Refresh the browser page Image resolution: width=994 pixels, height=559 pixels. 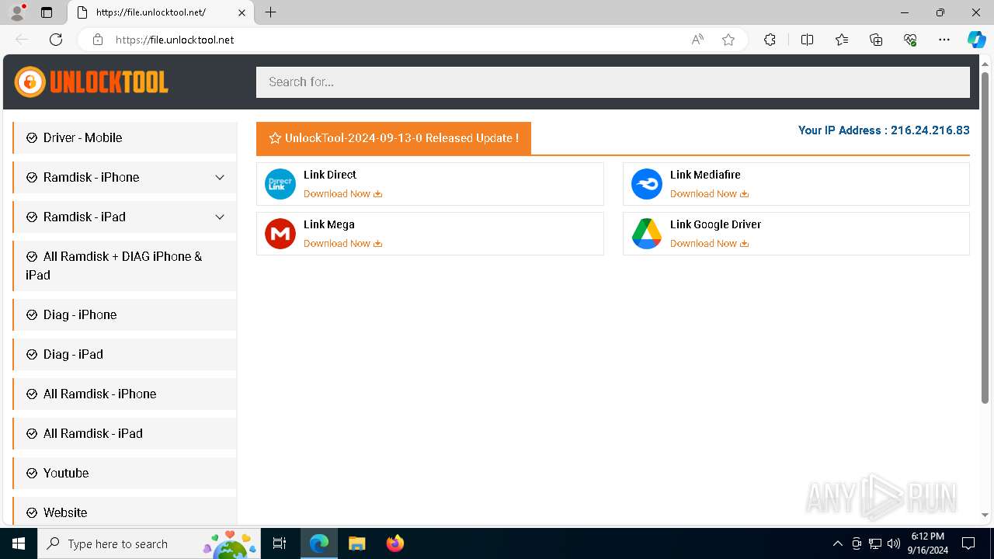(x=56, y=40)
